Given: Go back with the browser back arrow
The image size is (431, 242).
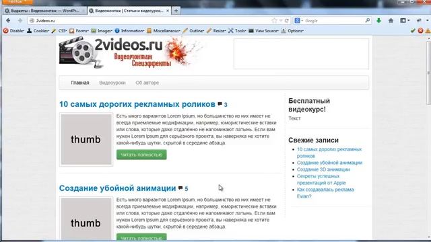Looking at the screenshot, I should coord(8,21).
